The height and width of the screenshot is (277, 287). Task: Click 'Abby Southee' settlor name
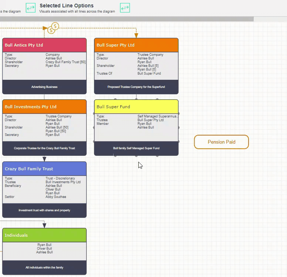(56, 197)
